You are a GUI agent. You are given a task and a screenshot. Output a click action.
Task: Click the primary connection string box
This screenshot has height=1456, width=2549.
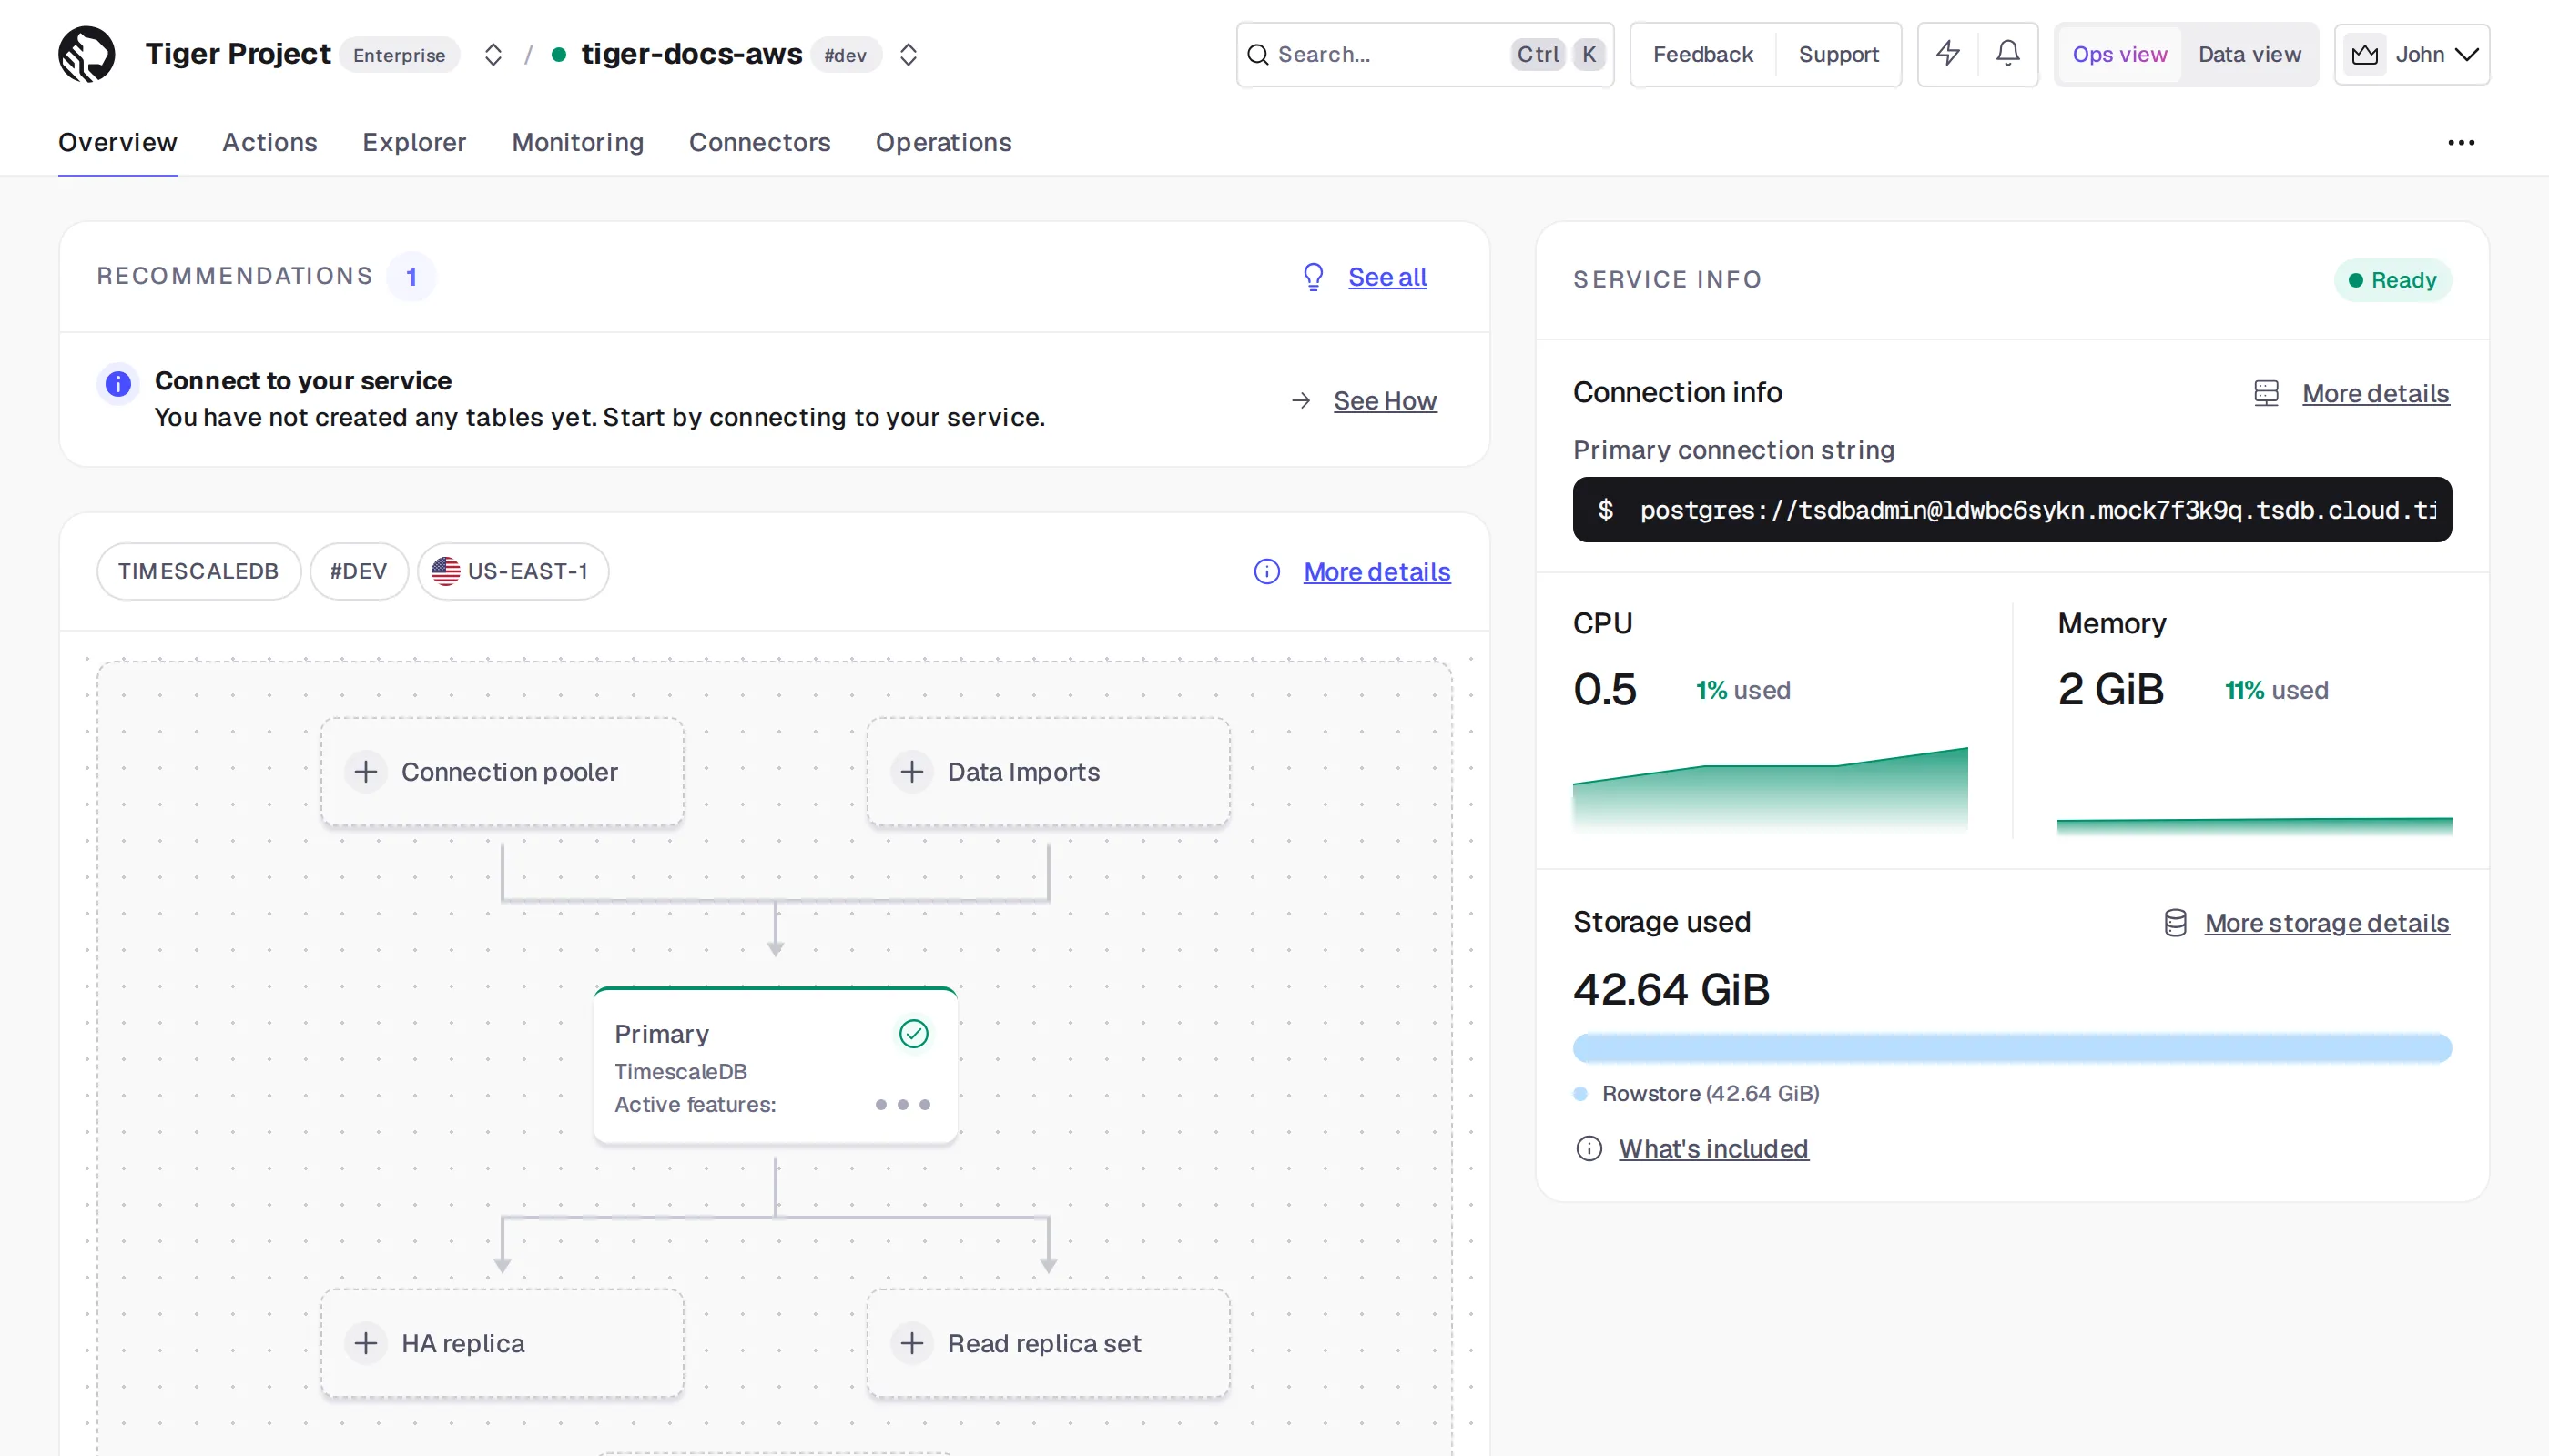[2011, 510]
